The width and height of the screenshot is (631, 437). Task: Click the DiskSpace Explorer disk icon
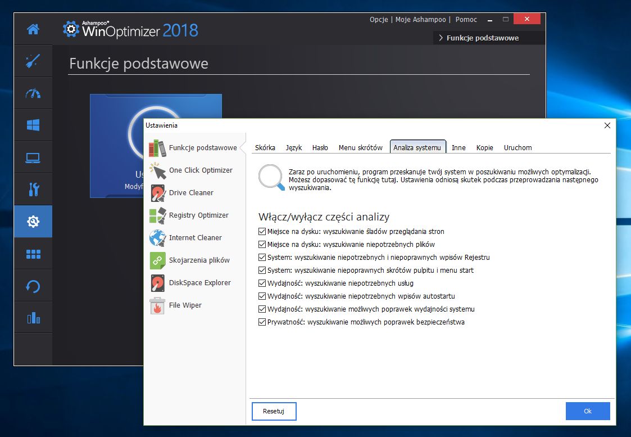157,283
